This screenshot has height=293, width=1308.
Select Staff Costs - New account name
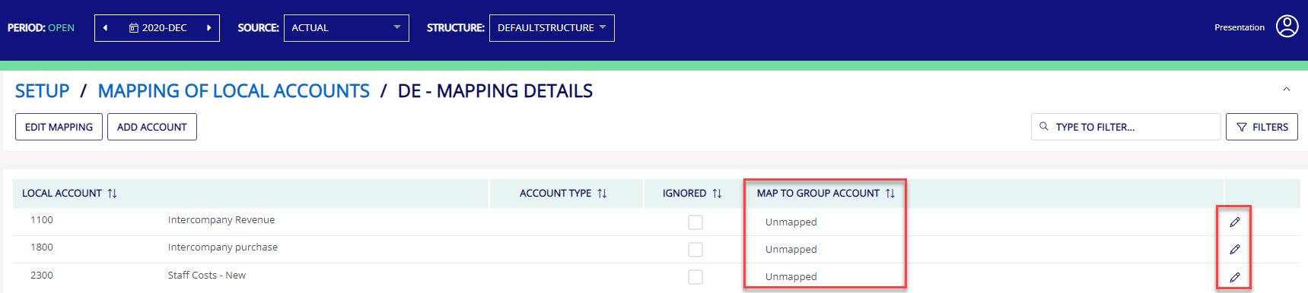tap(207, 276)
